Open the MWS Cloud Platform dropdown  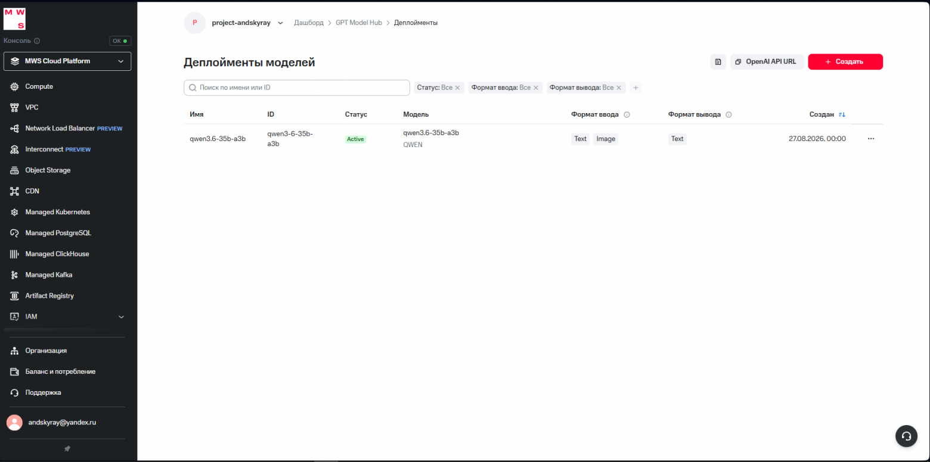[x=67, y=61]
